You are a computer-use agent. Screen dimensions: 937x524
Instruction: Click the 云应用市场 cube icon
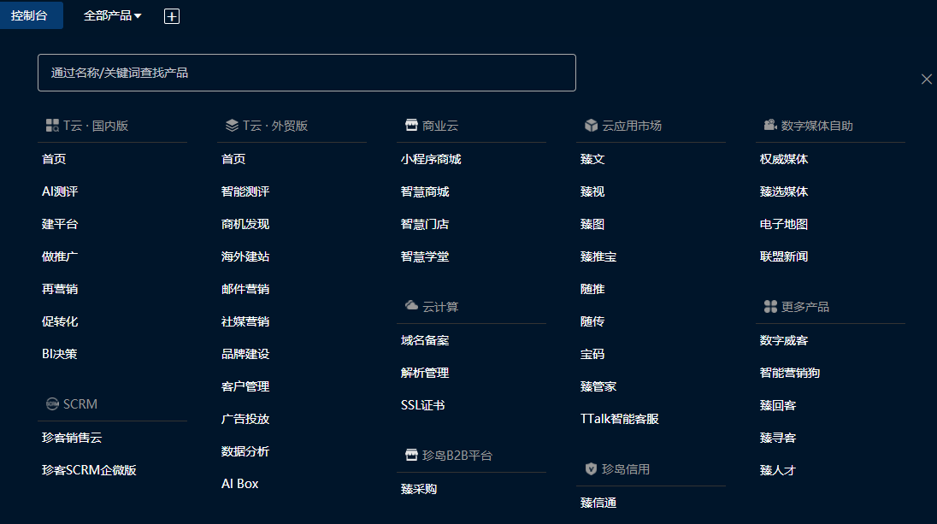pos(591,126)
